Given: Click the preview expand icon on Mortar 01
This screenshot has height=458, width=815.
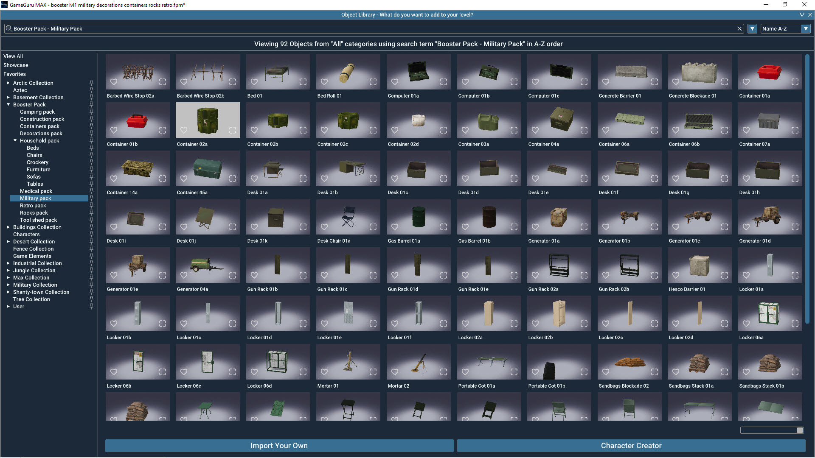Looking at the screenshot, I should pyautogui.click(x=373, y=372).
